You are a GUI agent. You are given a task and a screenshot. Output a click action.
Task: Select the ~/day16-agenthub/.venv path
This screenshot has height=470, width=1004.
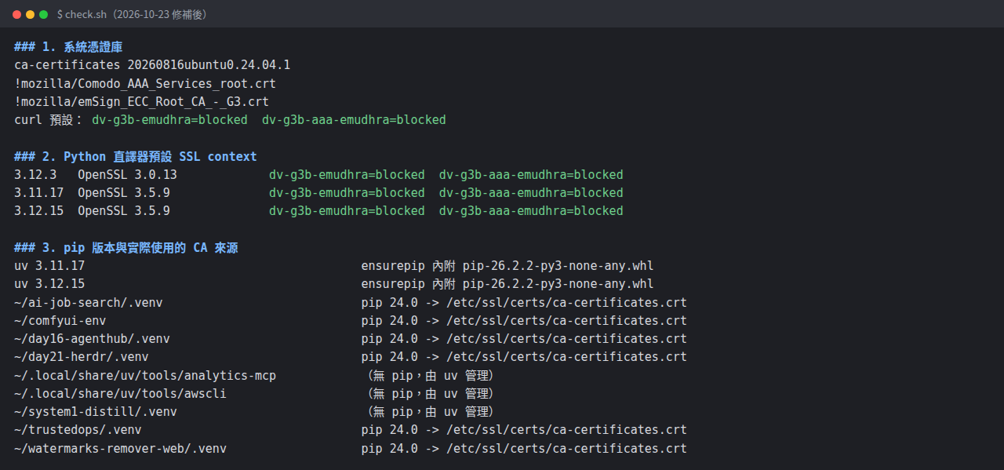[x=92, y=338]
